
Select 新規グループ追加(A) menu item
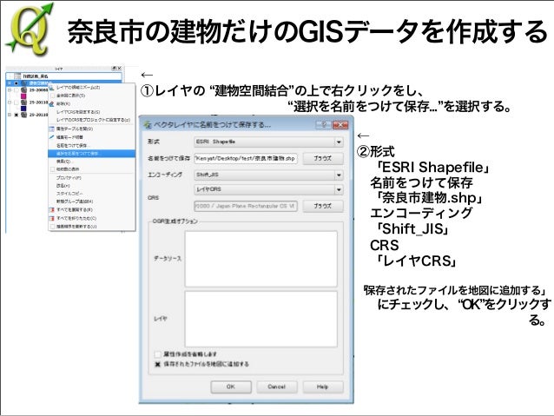pyautogui.click(x=92, y=201)
